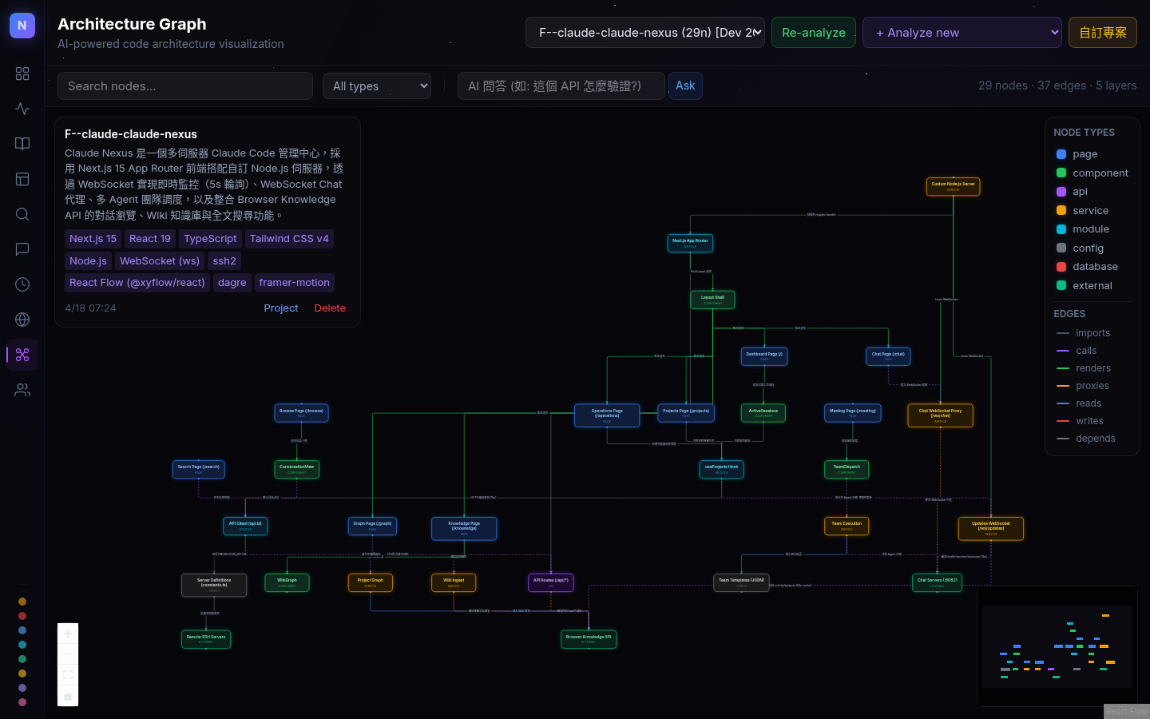The width and height of the screenshot is (1150, 719).
Task: Focus the AI 問答 question field
Action: click(561, 86)
